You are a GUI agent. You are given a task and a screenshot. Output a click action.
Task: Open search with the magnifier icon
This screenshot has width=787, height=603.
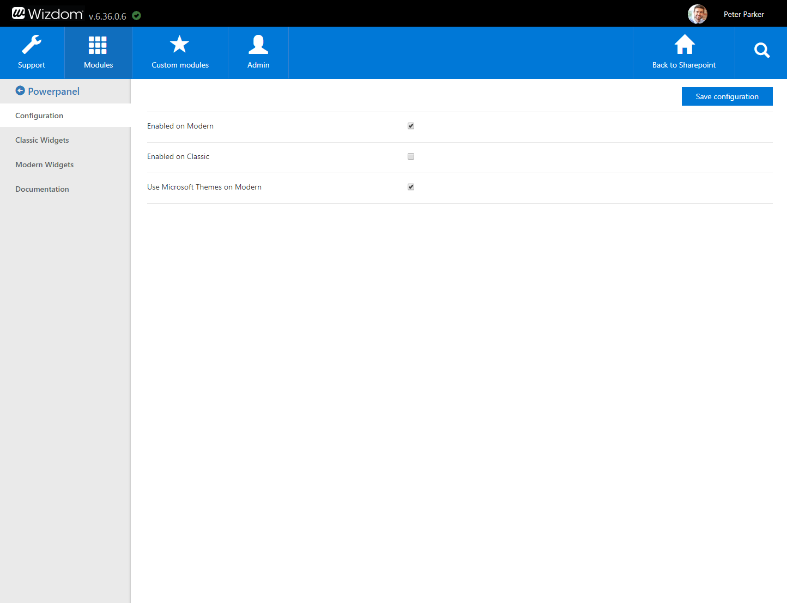tap(761, 51)
